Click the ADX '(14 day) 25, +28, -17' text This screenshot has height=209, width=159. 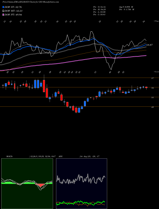pyautogui.click(x=89, y=156)
